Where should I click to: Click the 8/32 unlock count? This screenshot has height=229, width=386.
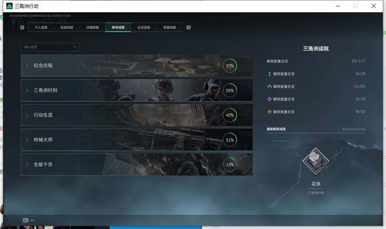pyautogui.click(x=360, y=112)
